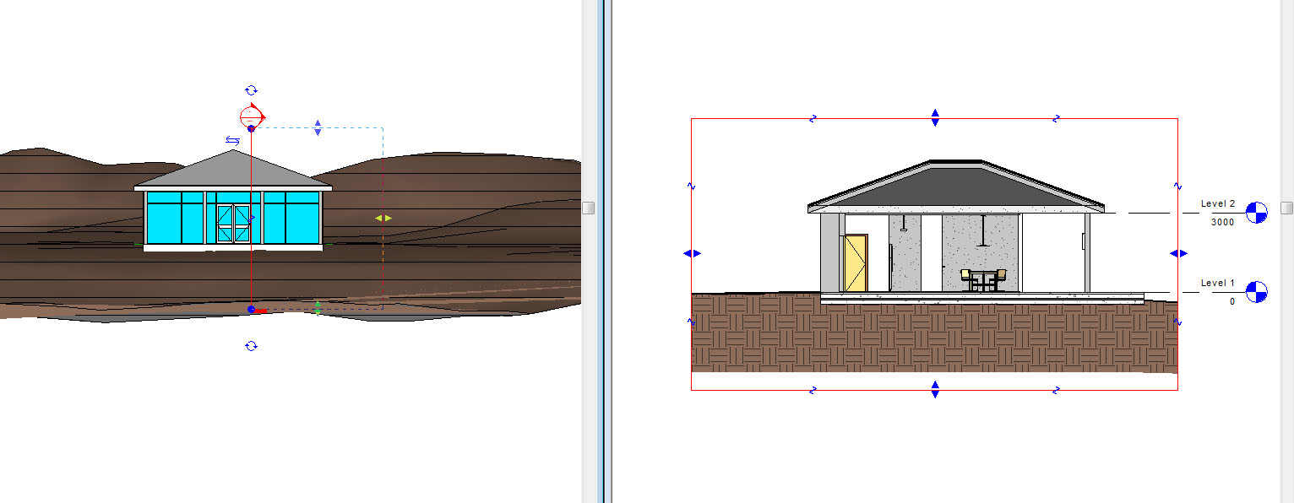Select the Level 1 level head symbol
1294x503 pixels.
point(1257,292)
